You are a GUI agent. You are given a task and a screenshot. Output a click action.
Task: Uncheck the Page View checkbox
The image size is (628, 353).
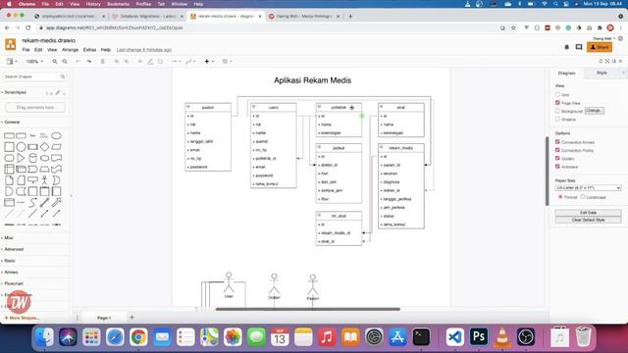point(557,103)
